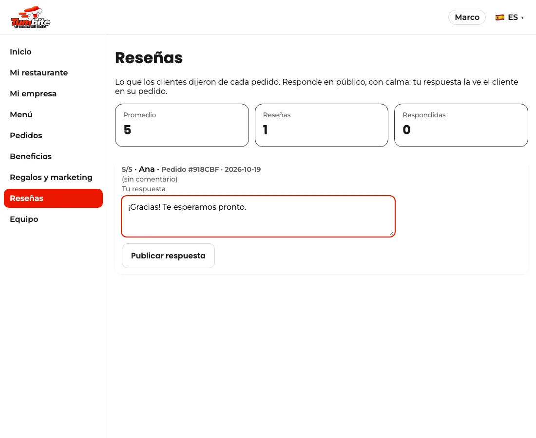This screenshot has height=438, width=536.
Task: Click the Reseñas count card
Action: (x=321, y=125)
